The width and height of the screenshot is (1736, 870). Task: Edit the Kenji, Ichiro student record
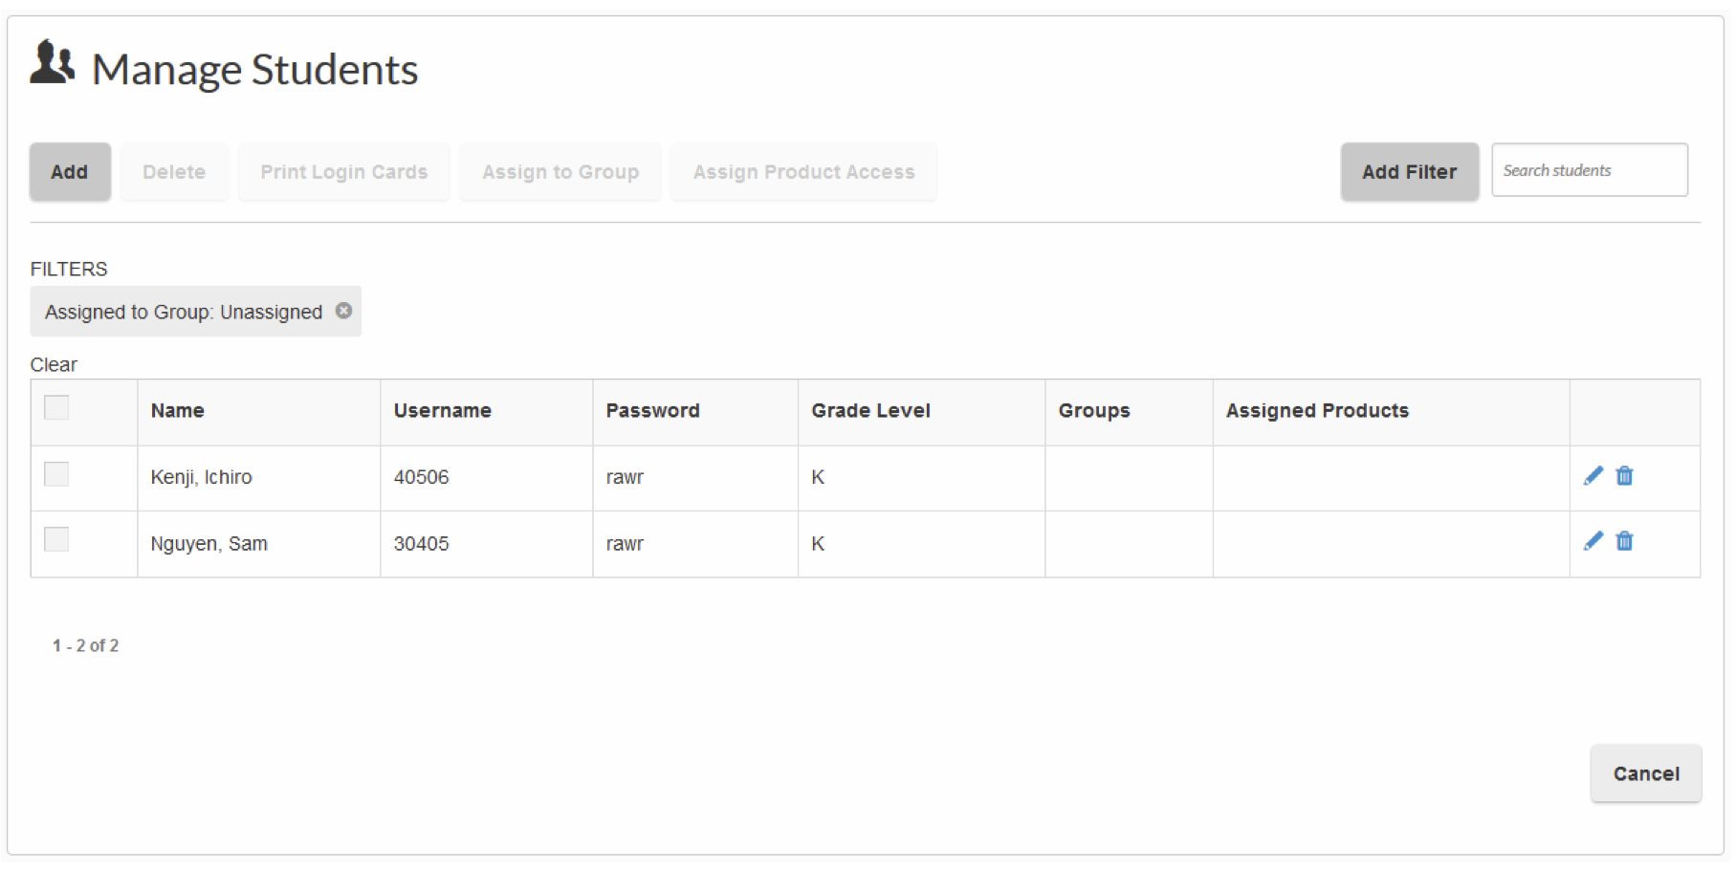[1593, 476]
